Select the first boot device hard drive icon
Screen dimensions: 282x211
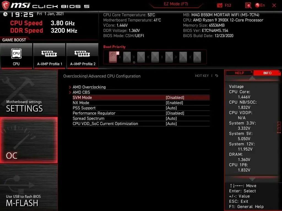click(x=113, y=57)
